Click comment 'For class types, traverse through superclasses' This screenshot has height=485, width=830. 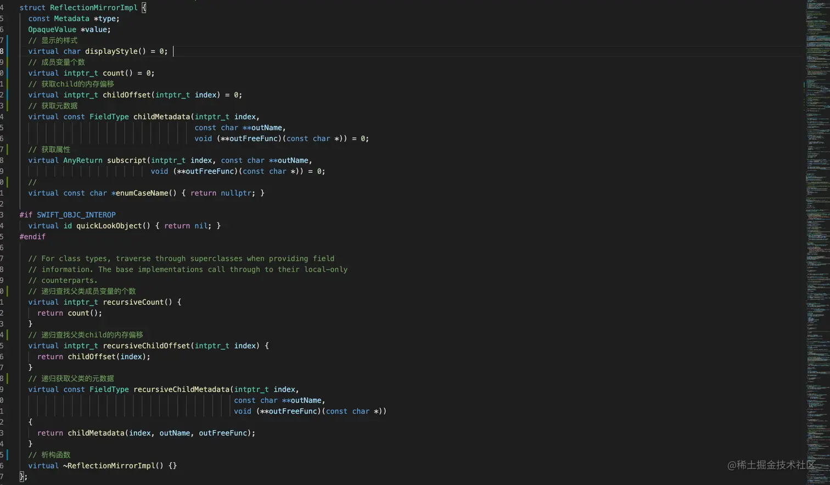[x=181, y=259]
